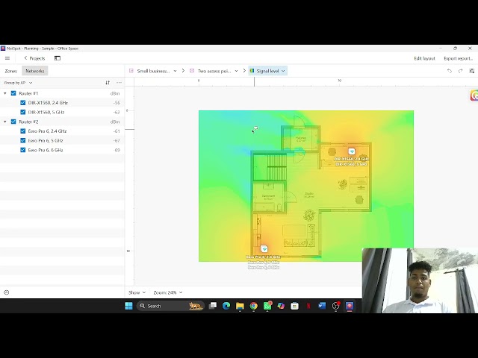This screenshot has width=478, height=358.
Task: Click the NetSpot icon on the taskbar
Action: (350, 306)
